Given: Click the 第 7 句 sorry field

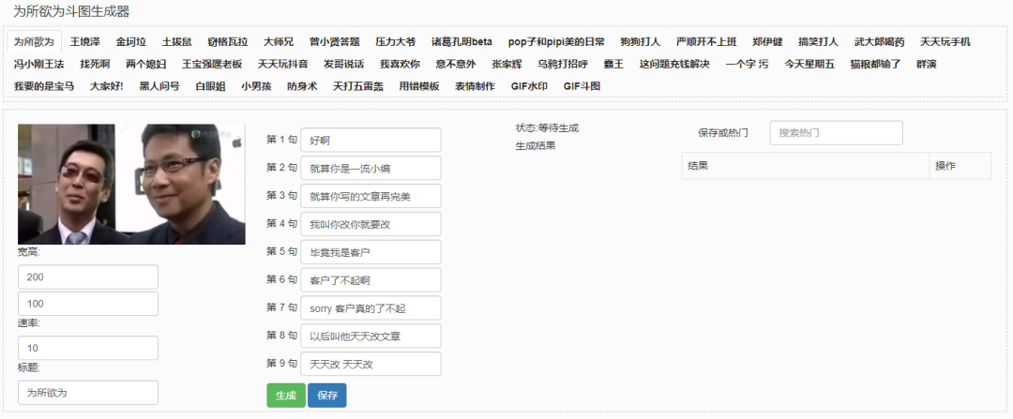Looking at the screenshot, I should click(370, 308).
